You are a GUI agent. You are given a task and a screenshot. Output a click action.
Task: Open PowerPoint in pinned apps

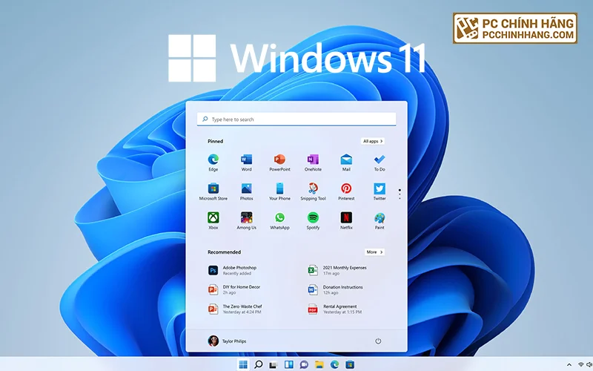click(279, 162)
